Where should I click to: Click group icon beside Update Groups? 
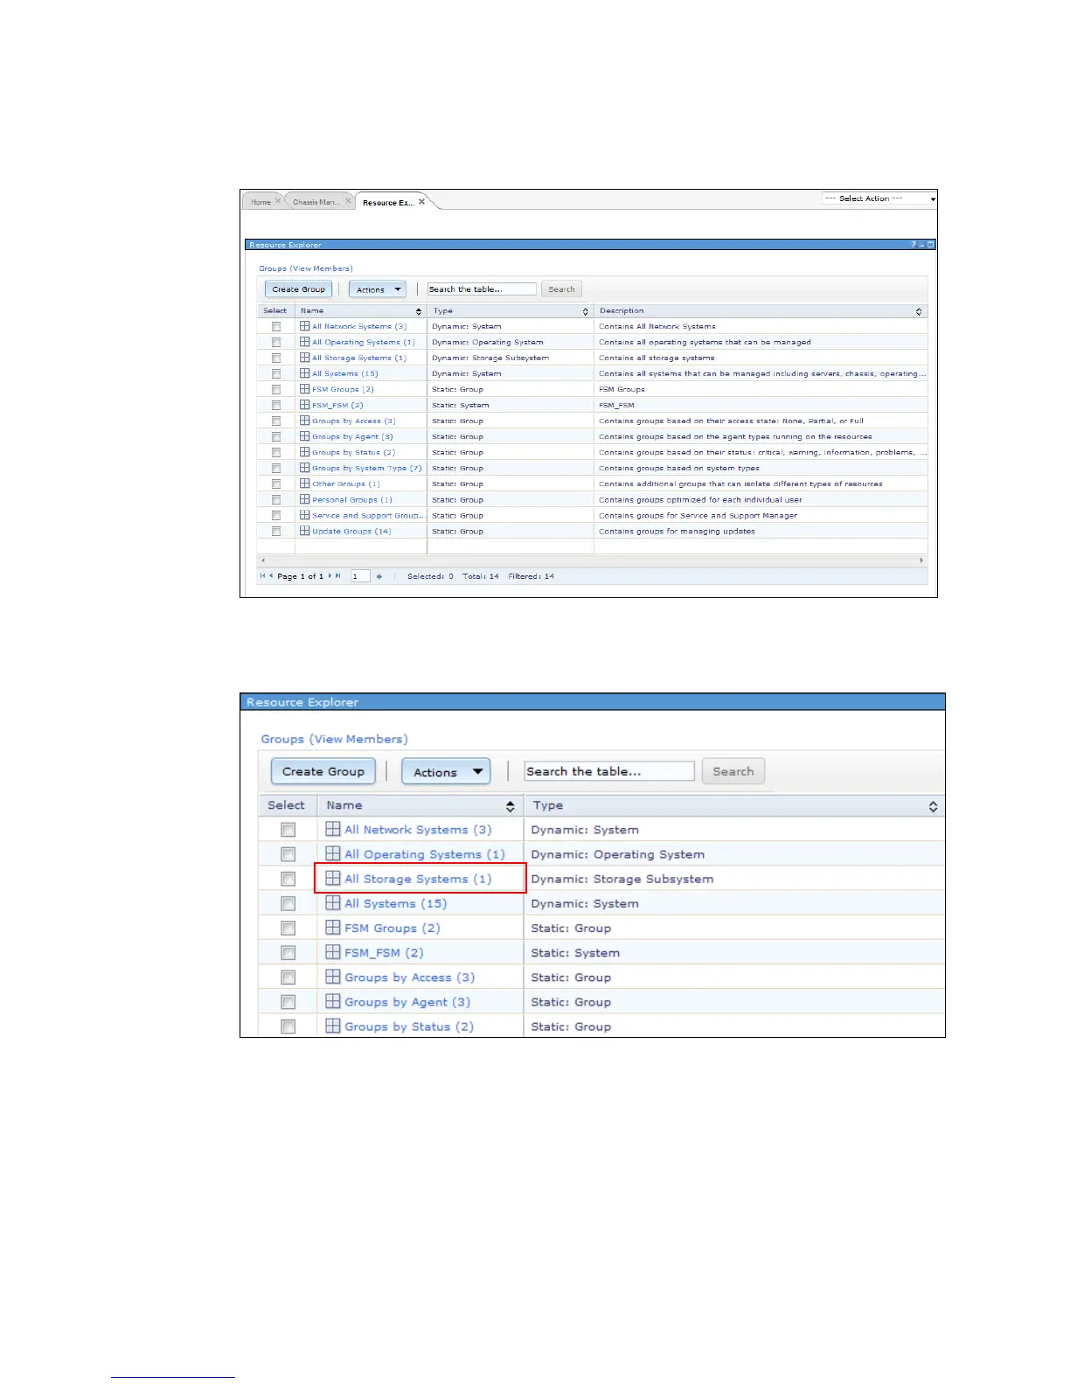pyautogui.click(x=304, y=531)
